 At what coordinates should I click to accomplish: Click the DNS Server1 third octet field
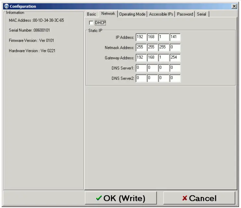click(x=164, y=68)
